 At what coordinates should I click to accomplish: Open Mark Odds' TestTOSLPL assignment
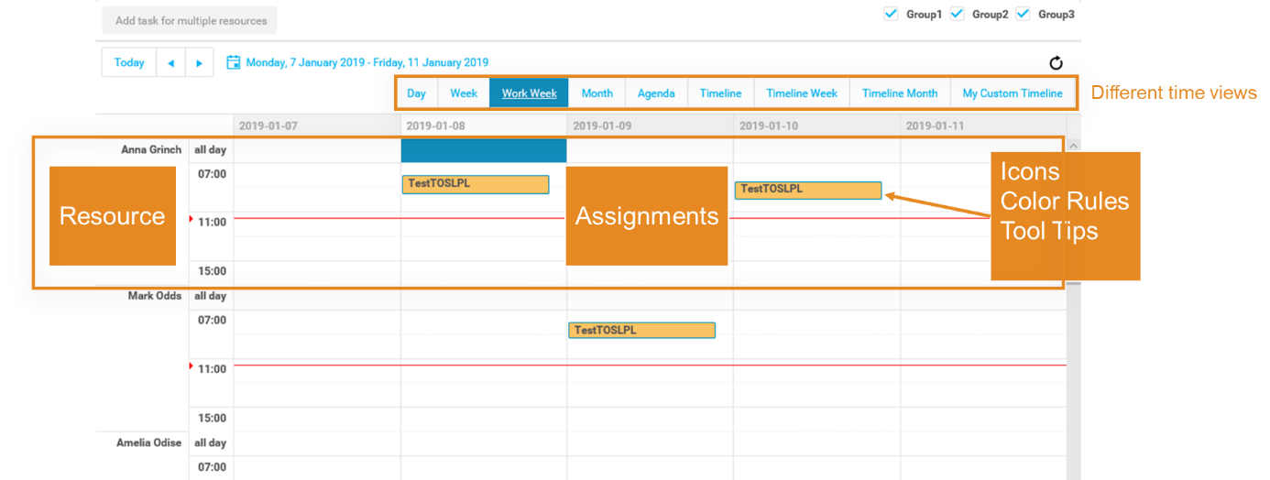(x=641, y=331)
